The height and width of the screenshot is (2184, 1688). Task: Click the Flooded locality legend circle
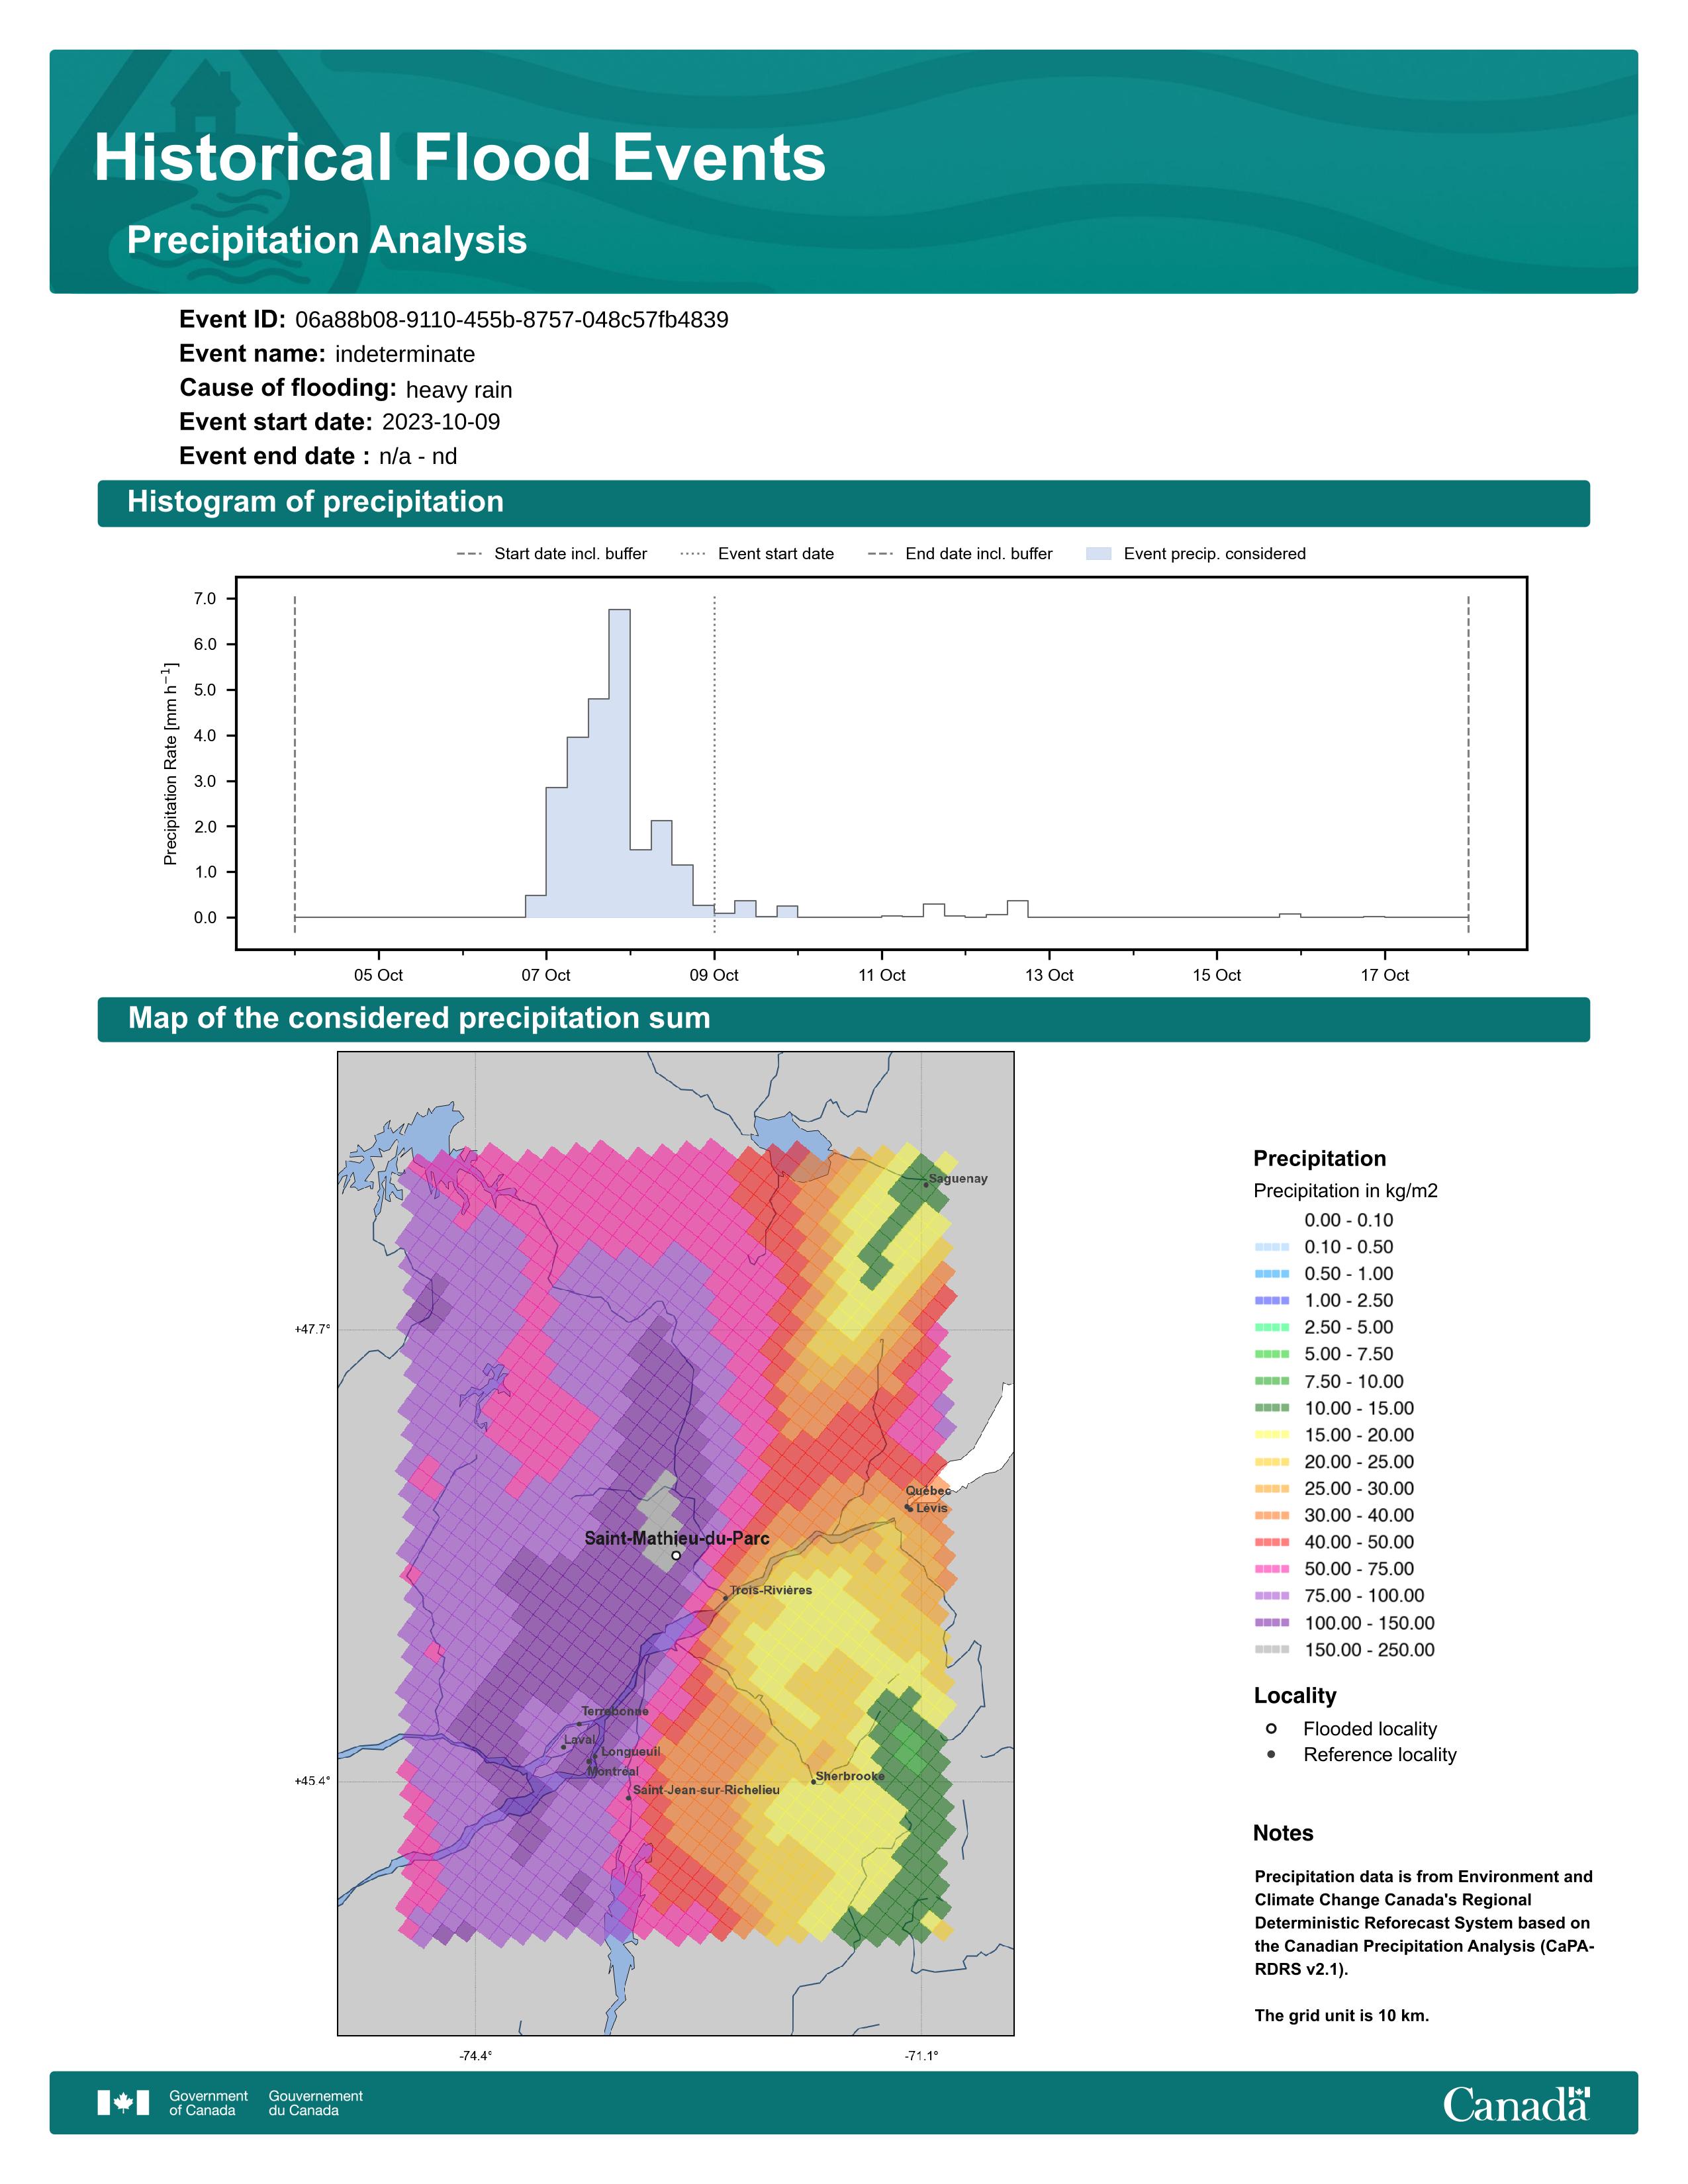pyautogui.click(x=1271, y=1728)
